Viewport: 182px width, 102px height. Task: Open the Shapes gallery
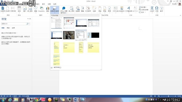pyautogui.click(x=36, y=9)
